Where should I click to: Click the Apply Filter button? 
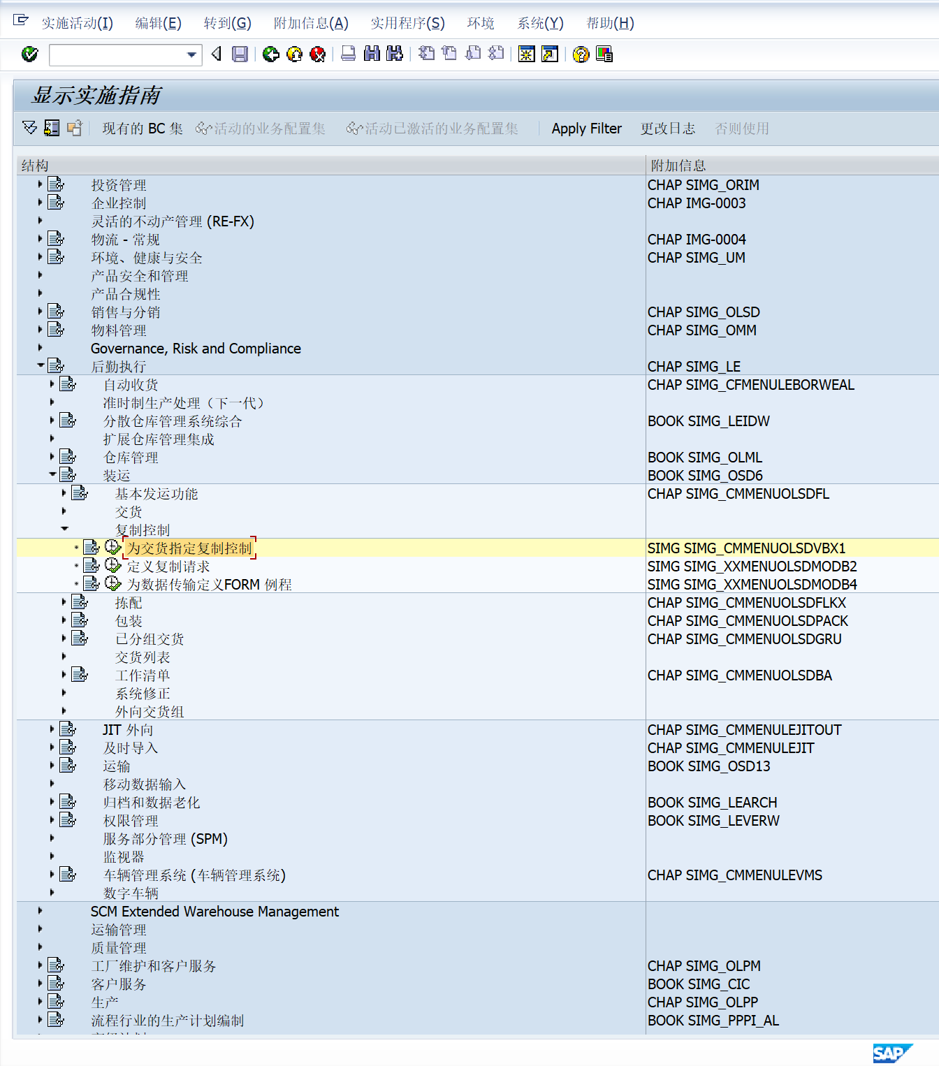pos(586,129)
